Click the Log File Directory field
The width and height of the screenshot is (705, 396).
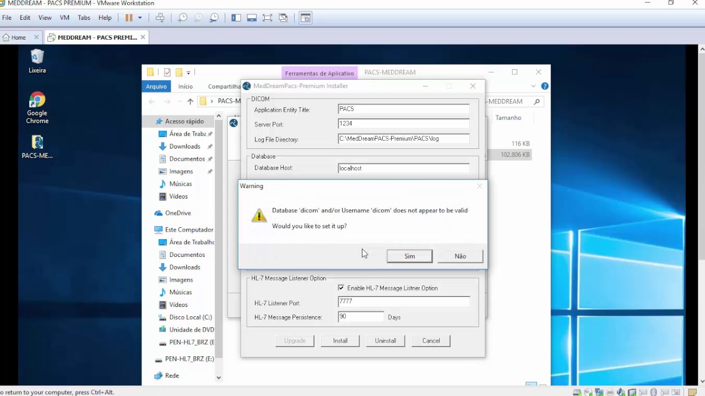point(404,139)
